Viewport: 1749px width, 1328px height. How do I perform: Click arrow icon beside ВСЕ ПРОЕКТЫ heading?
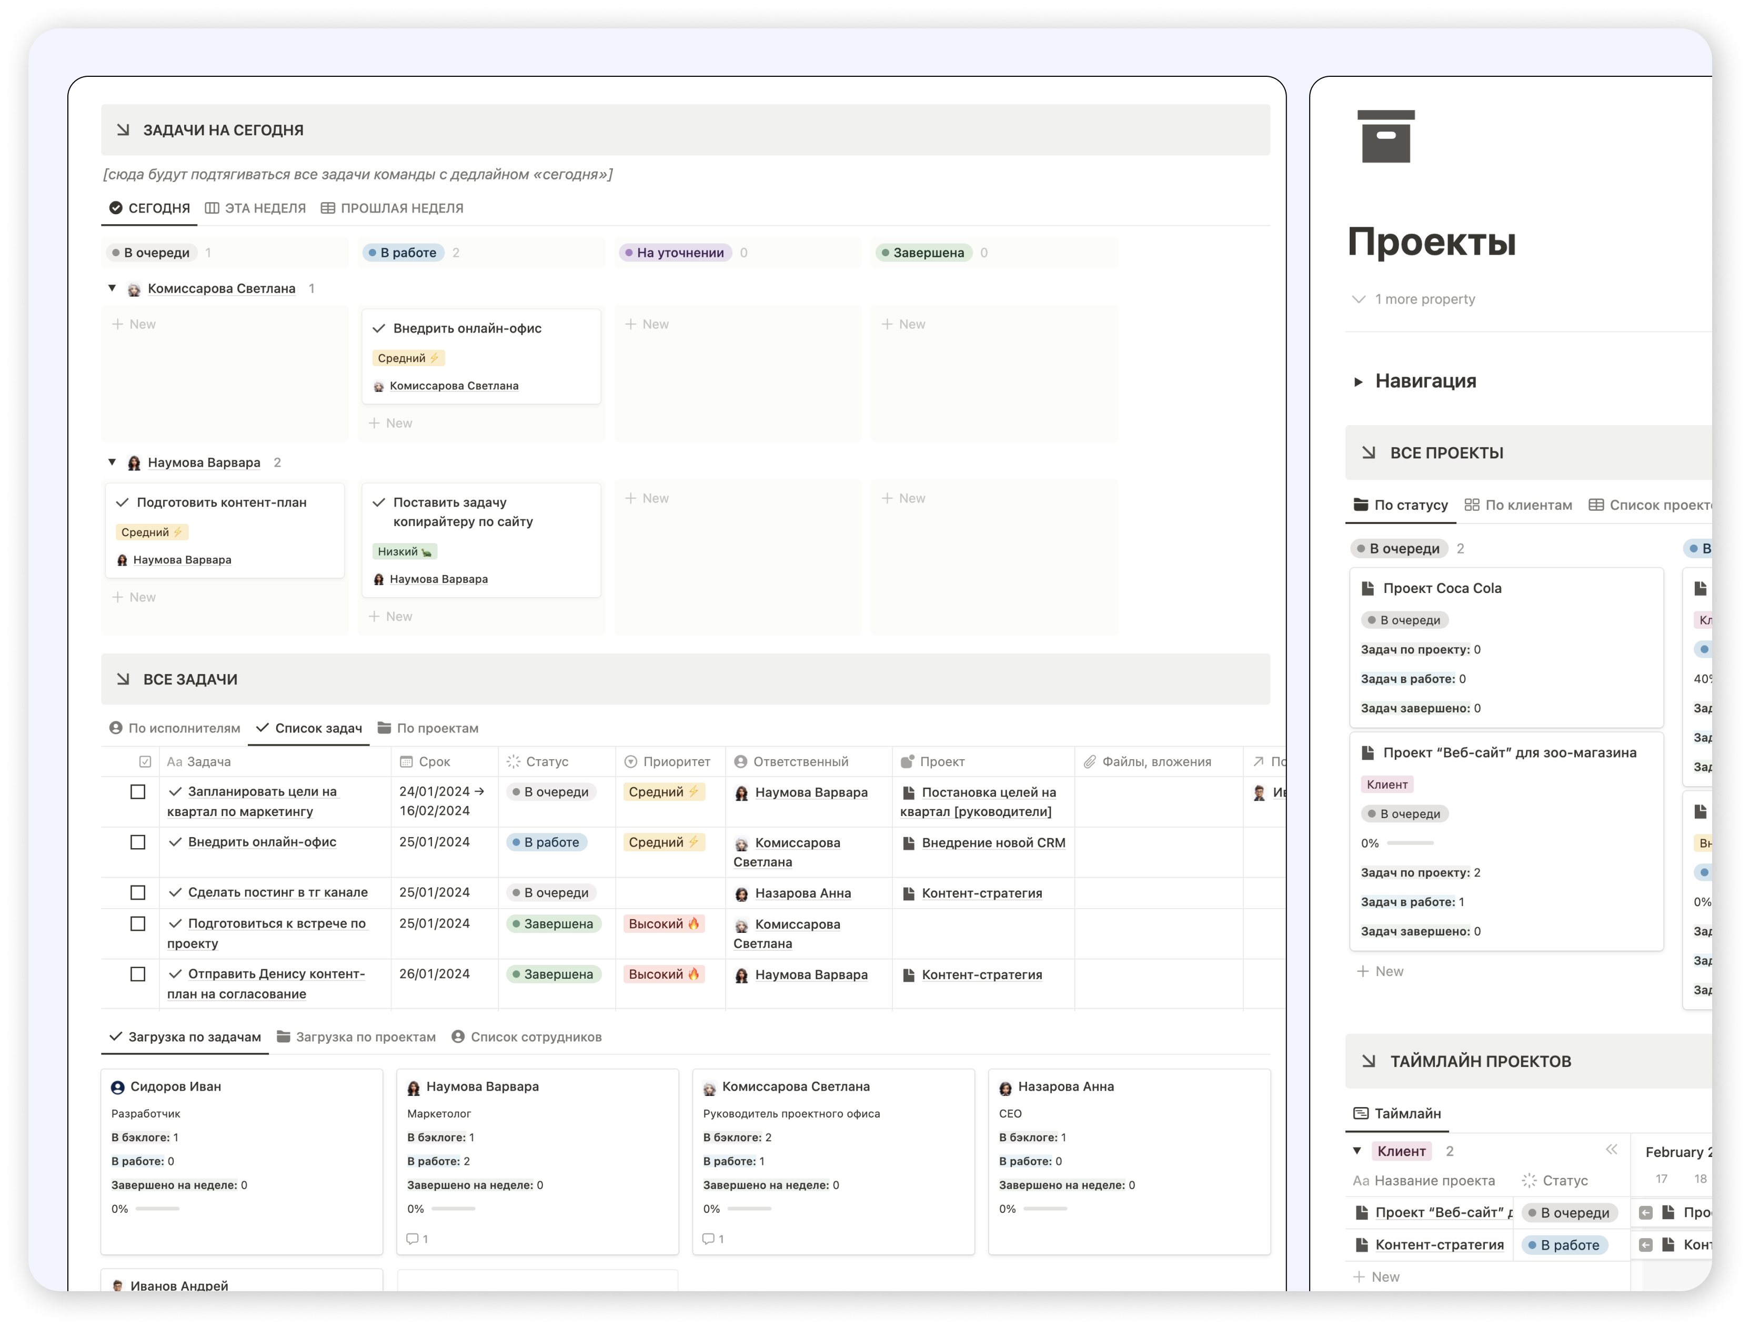pos(1369,453)
